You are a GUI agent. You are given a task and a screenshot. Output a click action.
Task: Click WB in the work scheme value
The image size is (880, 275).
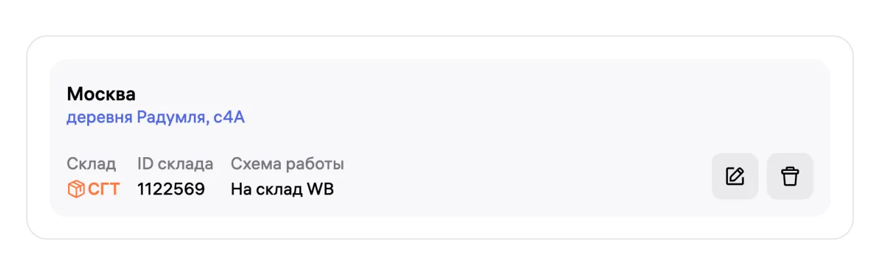(321, 189)
